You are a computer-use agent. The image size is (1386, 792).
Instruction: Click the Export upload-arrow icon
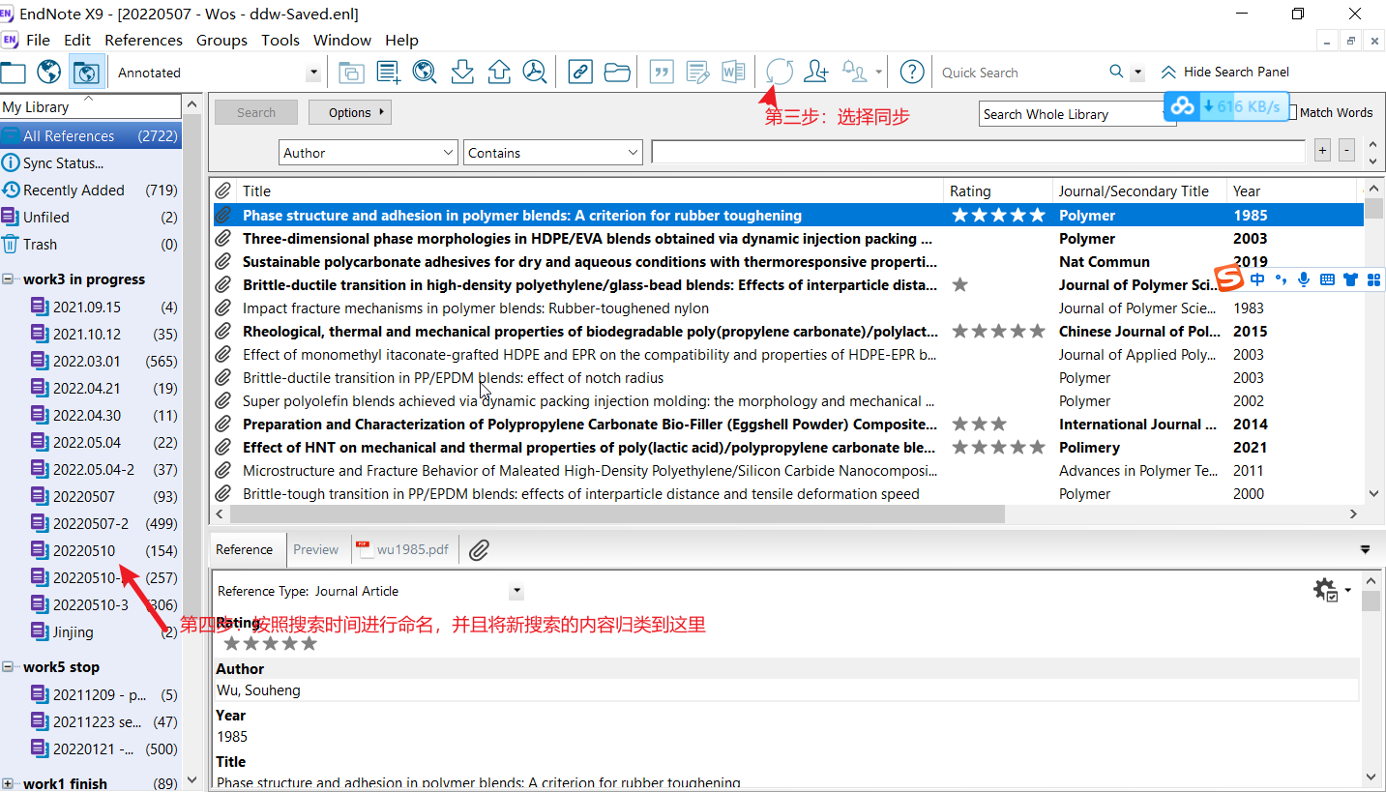(x=498, y=72)
